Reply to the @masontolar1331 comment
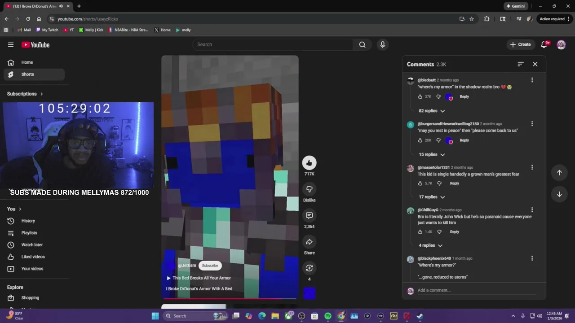Viewport: 575px width, 323px height. (x=455, y=183)
